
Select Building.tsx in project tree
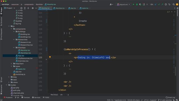25,34
